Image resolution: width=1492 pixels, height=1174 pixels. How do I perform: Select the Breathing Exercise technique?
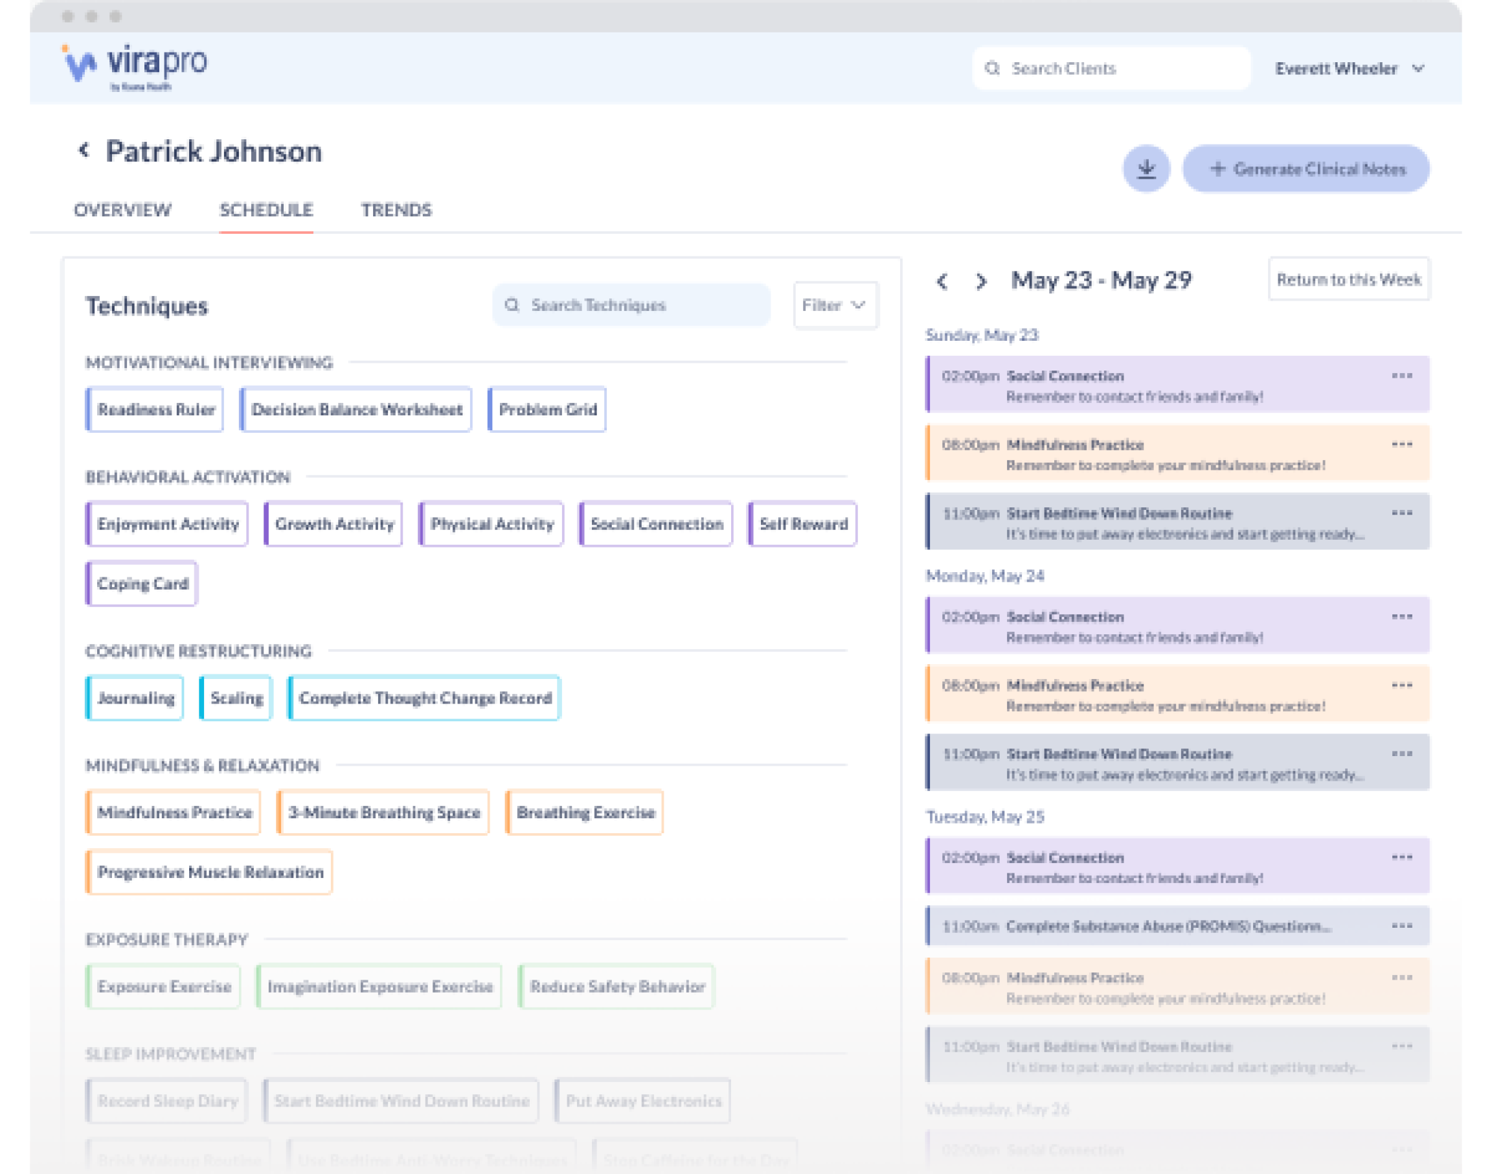pyautogui.click(x=585, y=812)
